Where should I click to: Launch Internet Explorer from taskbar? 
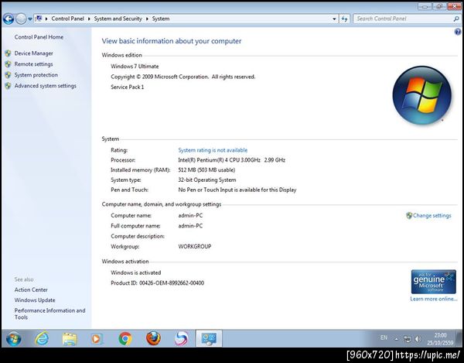coord(42,338)
